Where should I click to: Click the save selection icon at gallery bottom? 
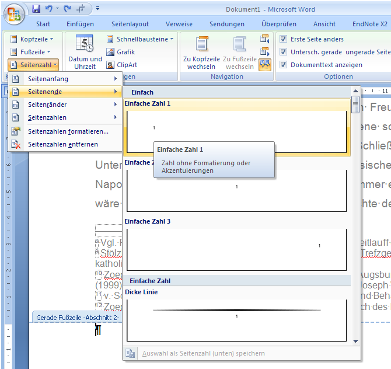130,353
